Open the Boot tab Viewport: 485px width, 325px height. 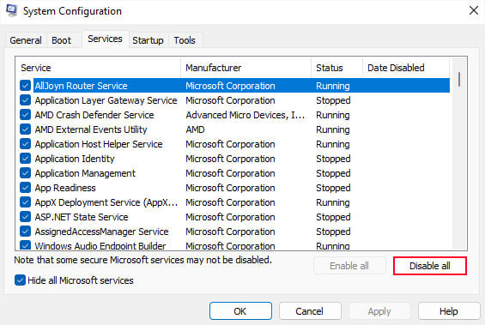point(61,40)
